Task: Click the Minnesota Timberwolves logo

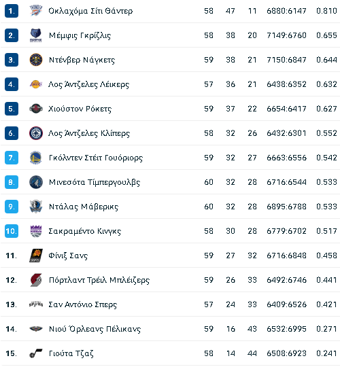Action: click(36, 182)
